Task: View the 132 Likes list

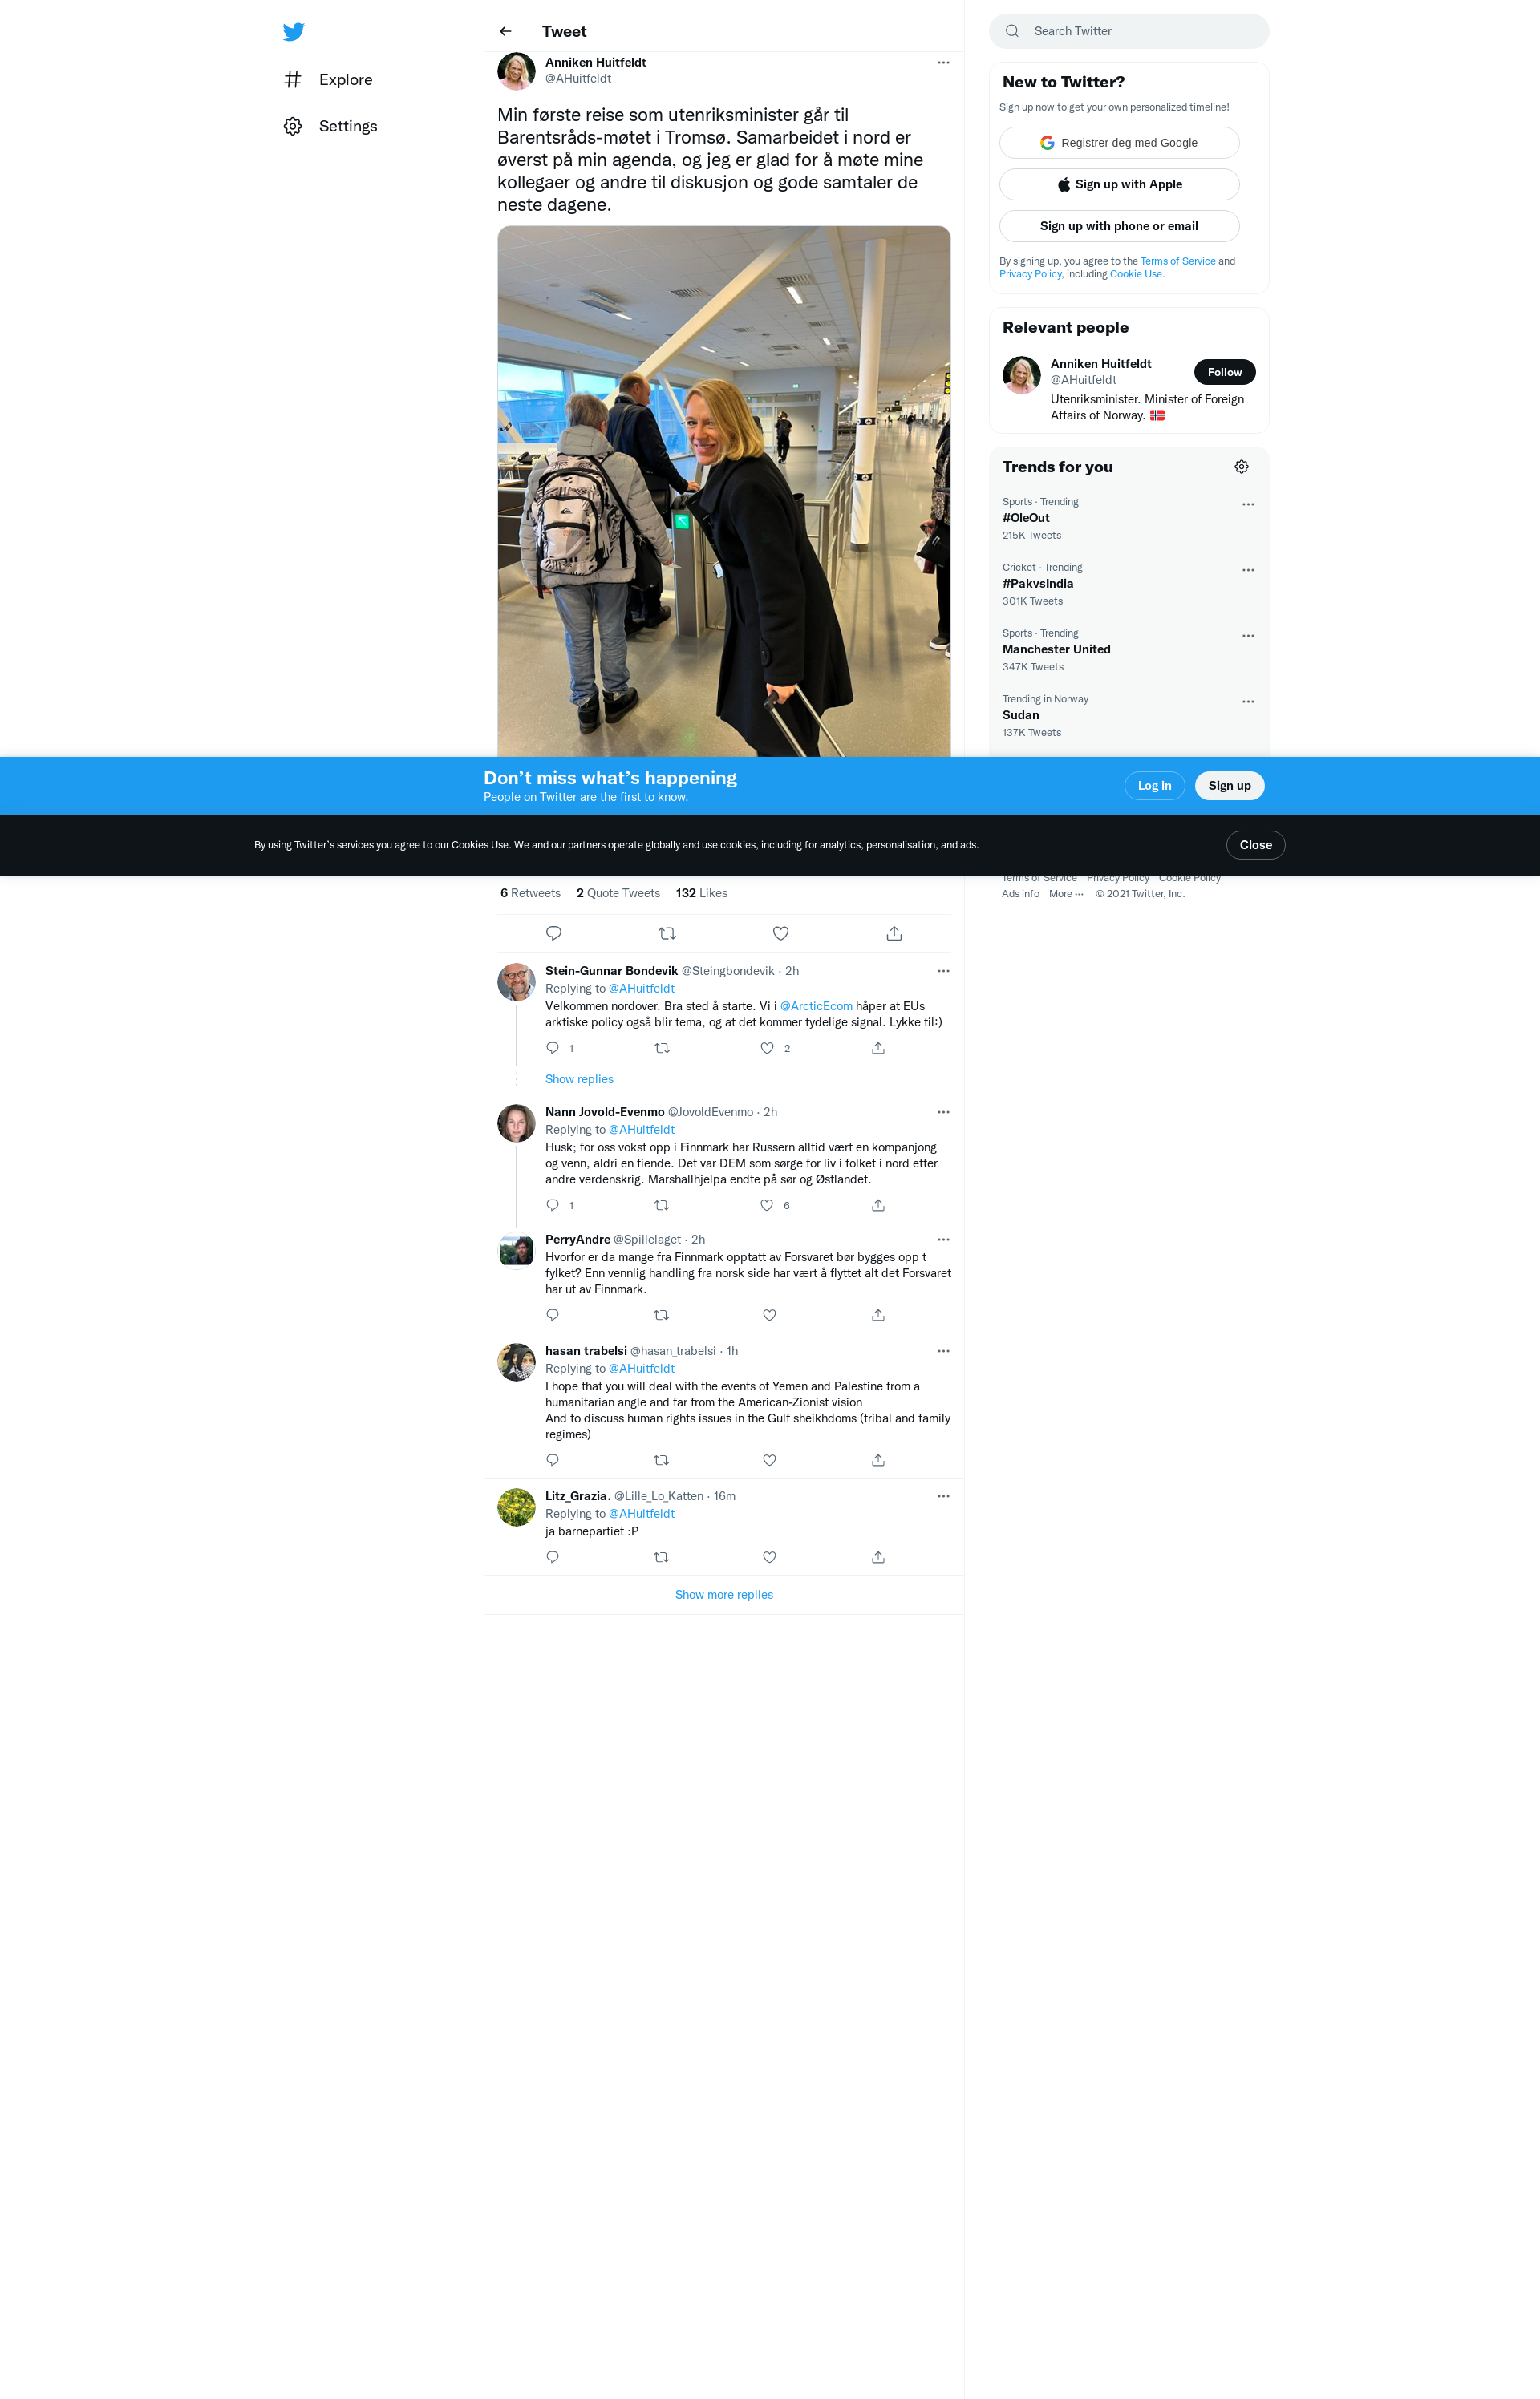Action: pyautogui.click(x=701, y=894)
